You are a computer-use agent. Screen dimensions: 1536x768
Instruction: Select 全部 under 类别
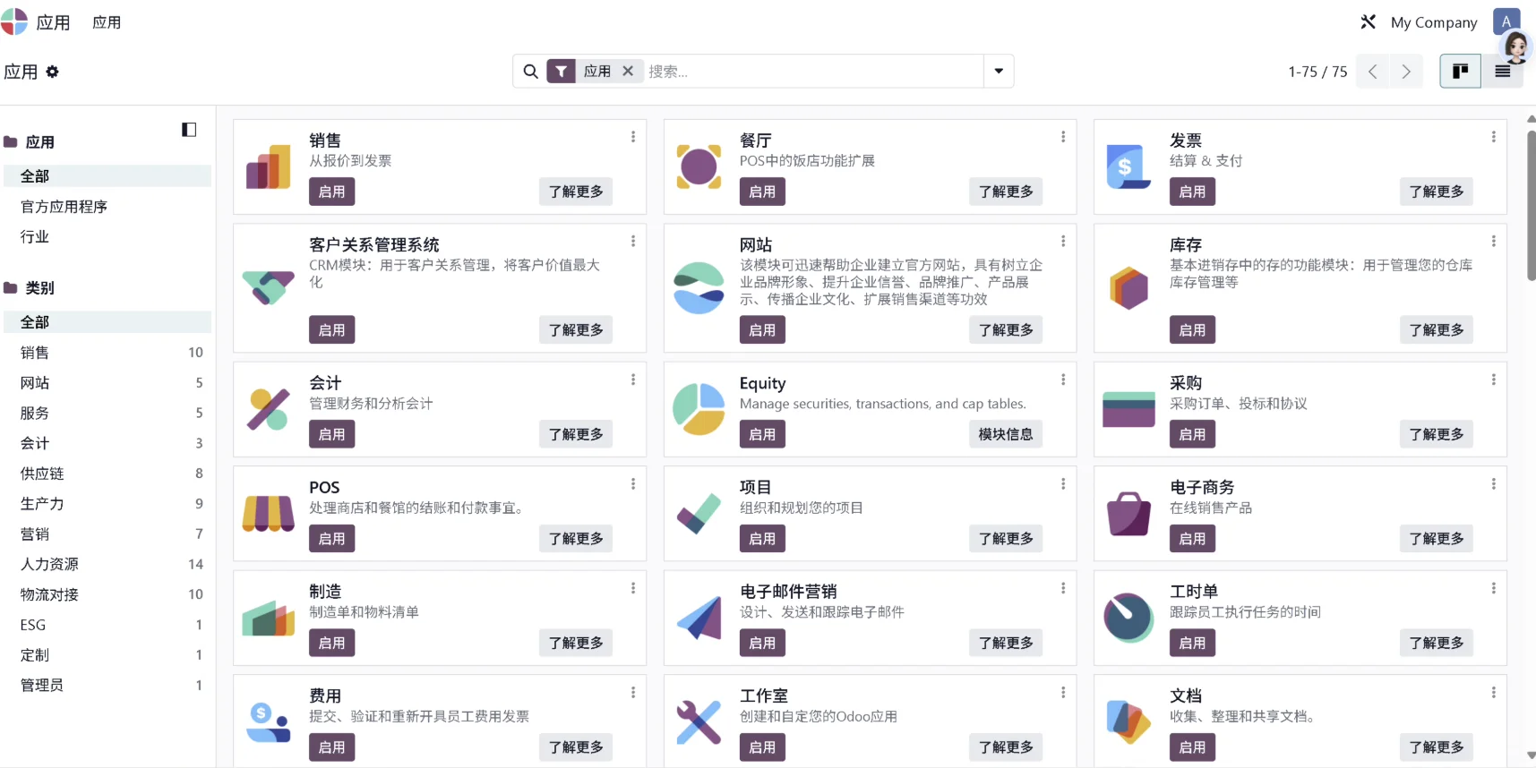pyautogui.click(x=107, y=322)
